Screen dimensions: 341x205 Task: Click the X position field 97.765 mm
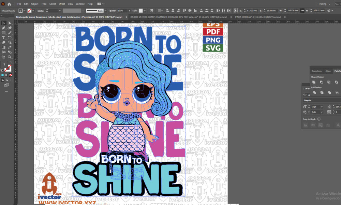click(x=252, y=11)
